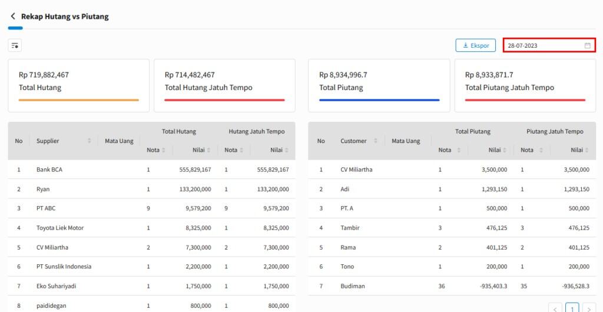Click the Ekspor button
Screen dimensions: 603x312
pyautogui.click(x=476, y=45)
